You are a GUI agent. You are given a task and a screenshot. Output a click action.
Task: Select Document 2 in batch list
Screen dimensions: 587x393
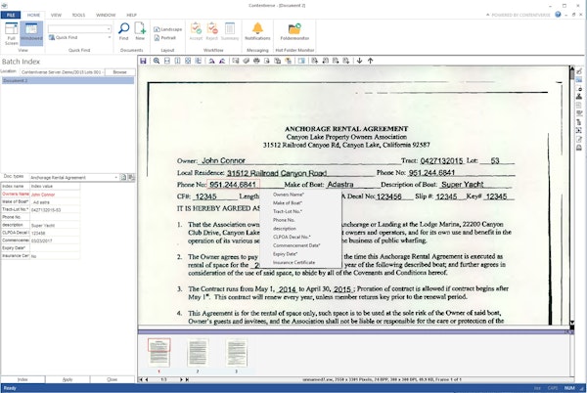[x=68, y=80]
